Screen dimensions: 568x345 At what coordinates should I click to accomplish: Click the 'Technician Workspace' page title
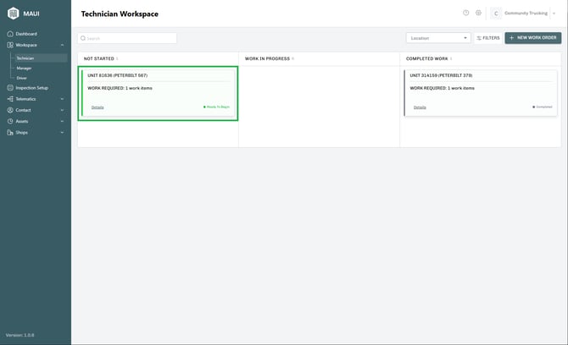click(120, 14)
